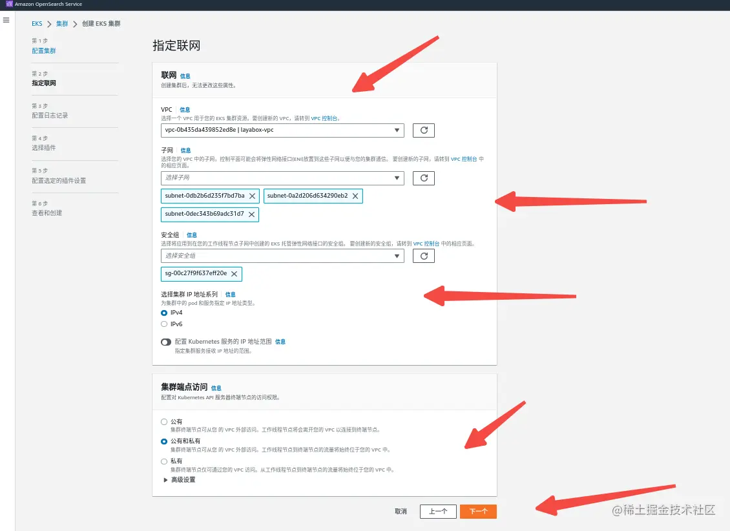The width and height of the screenshot is (730, 531).
Task: Open 信息 link next to 子网 label
Action: pyautogui.click(x=185, y=151)
